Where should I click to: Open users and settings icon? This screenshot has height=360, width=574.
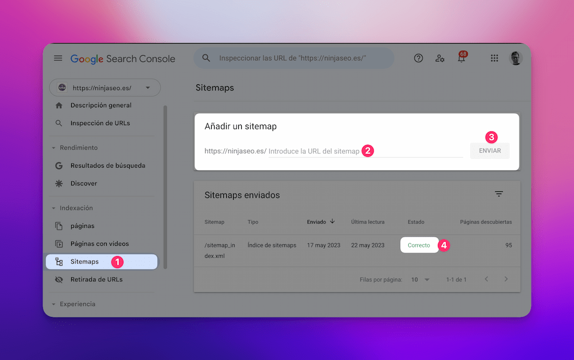tap(440, 58)
